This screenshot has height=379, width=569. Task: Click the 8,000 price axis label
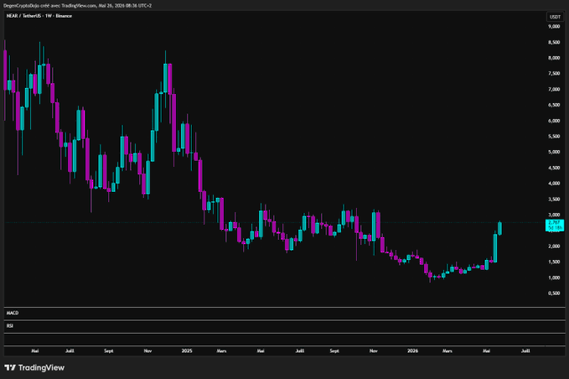pos(554,58)
